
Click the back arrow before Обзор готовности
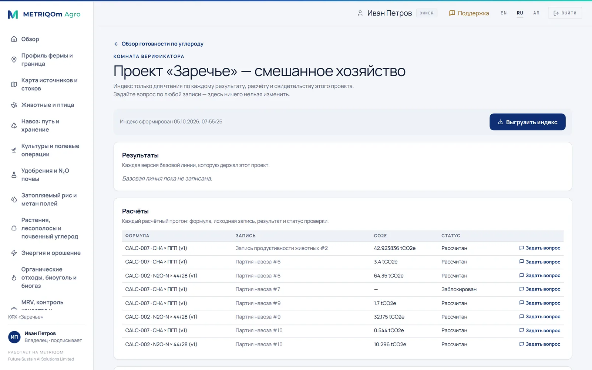coord(116,44)
